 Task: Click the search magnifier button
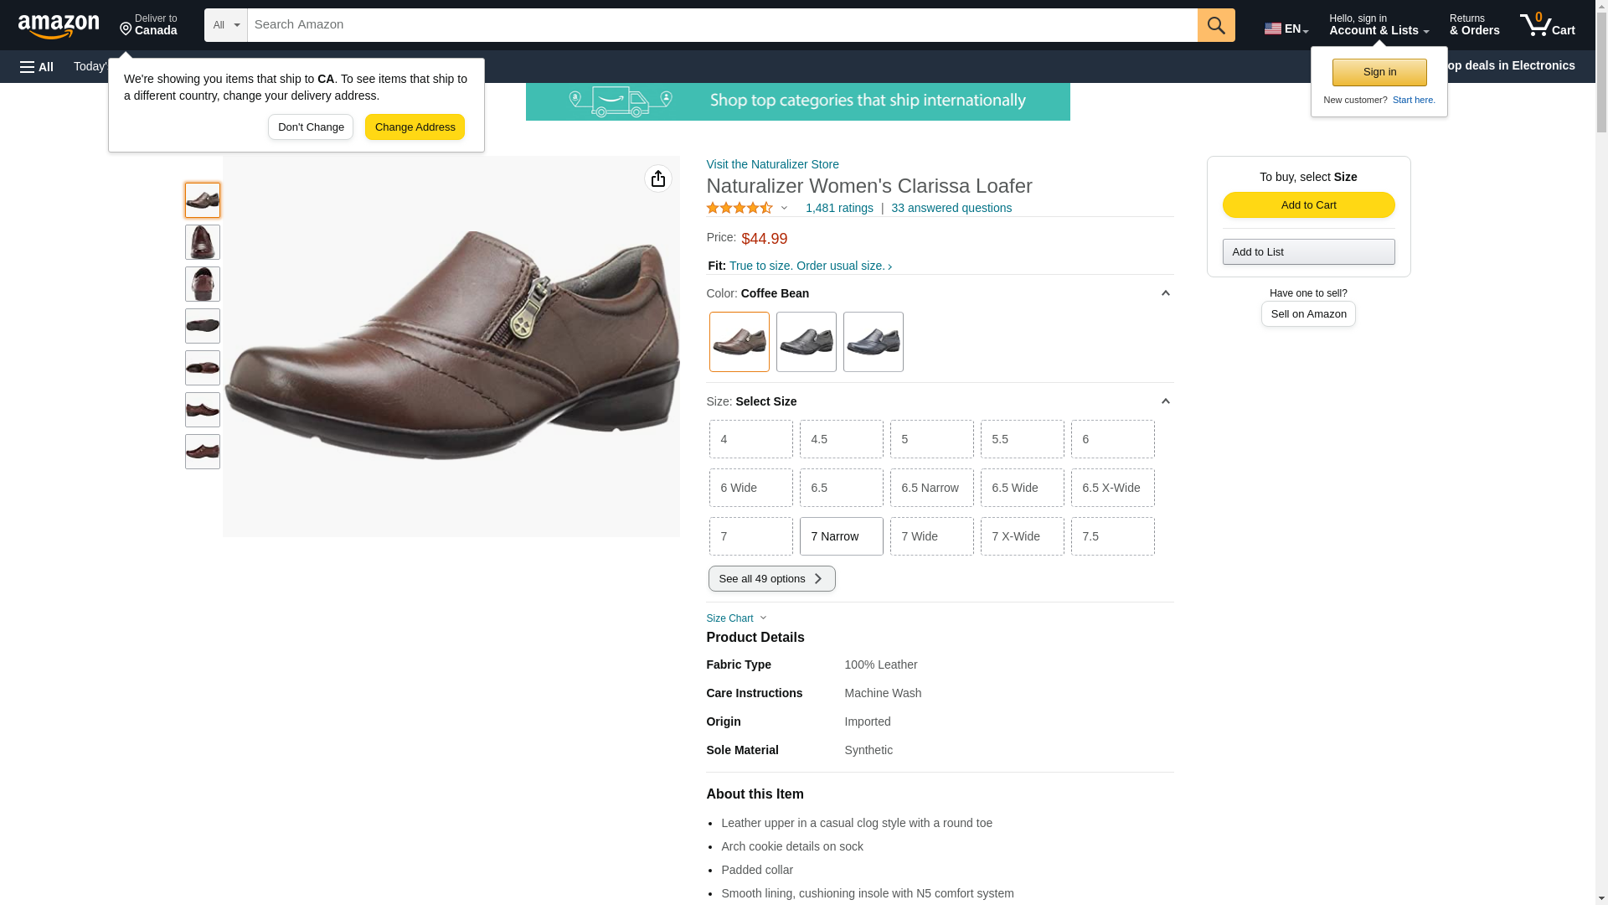[x=1215, y=25]
